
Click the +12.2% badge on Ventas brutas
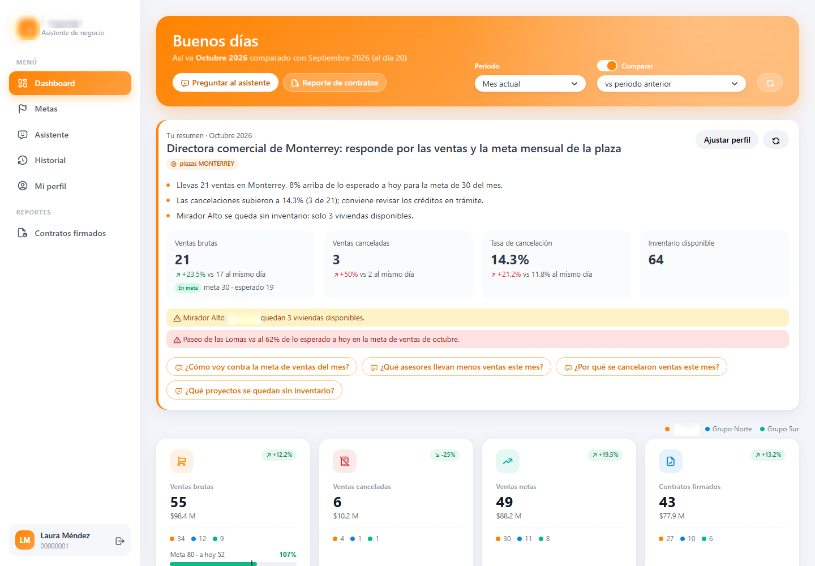pyautogui.click(x=280, y=455)
